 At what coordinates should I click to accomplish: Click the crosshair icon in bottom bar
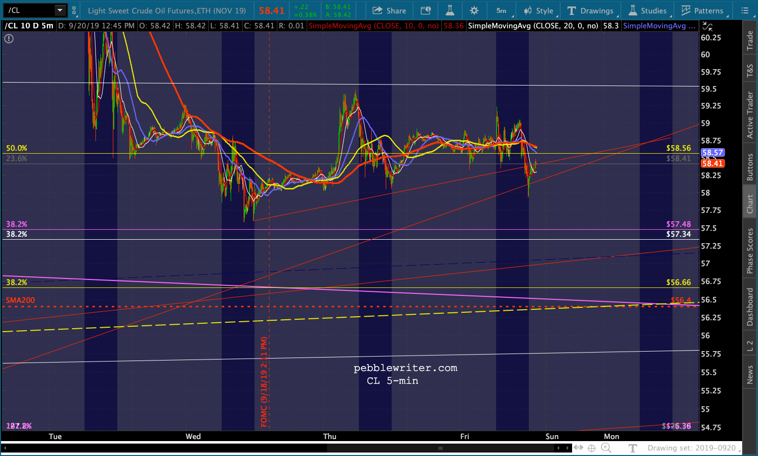pyautogui.click(x=592, y=448)
